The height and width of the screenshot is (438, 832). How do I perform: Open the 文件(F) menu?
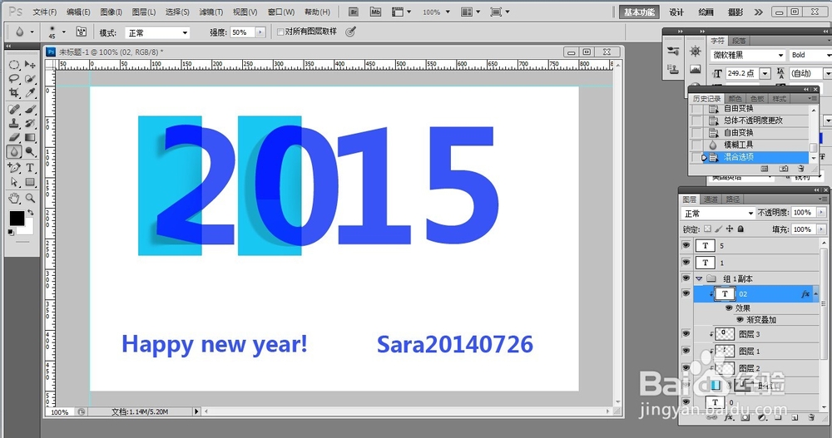[x=45, y=12]
